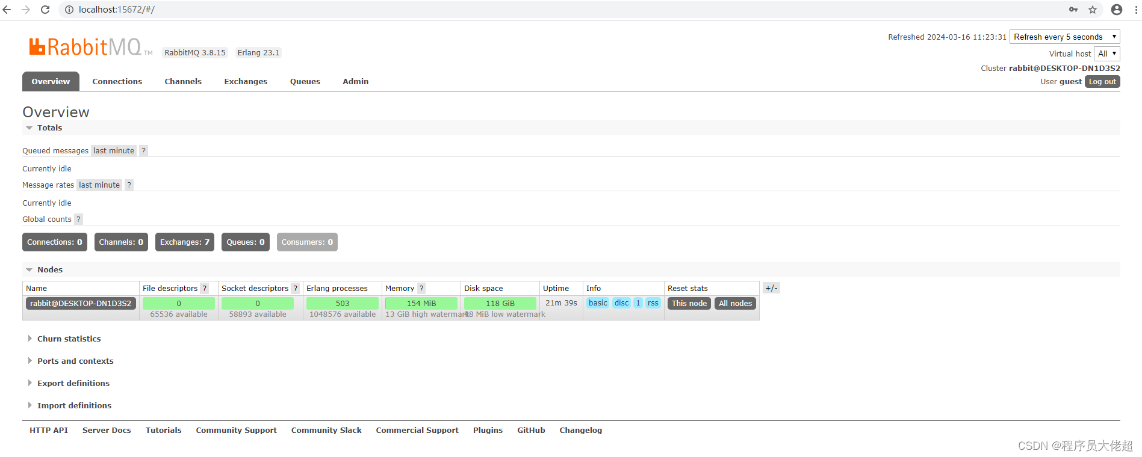Open the Community Slack link

tap(326, 431)
